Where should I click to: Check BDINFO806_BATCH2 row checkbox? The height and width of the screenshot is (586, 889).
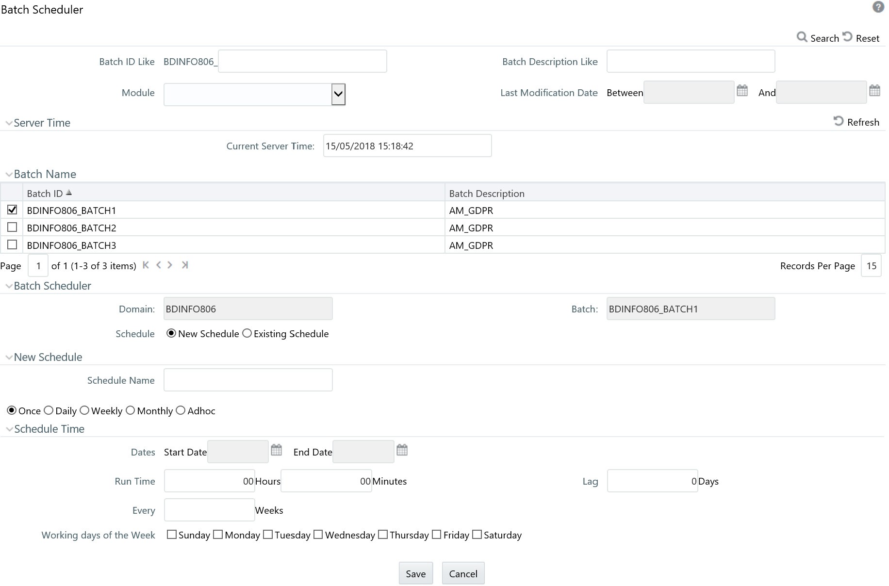[12, 227]
